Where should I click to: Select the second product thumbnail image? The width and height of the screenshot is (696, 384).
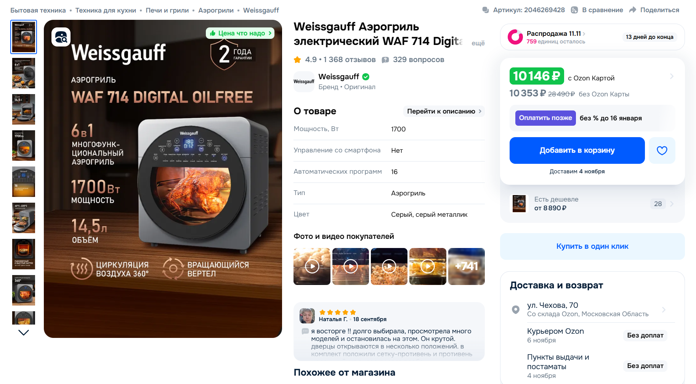[x=24, y=73]
